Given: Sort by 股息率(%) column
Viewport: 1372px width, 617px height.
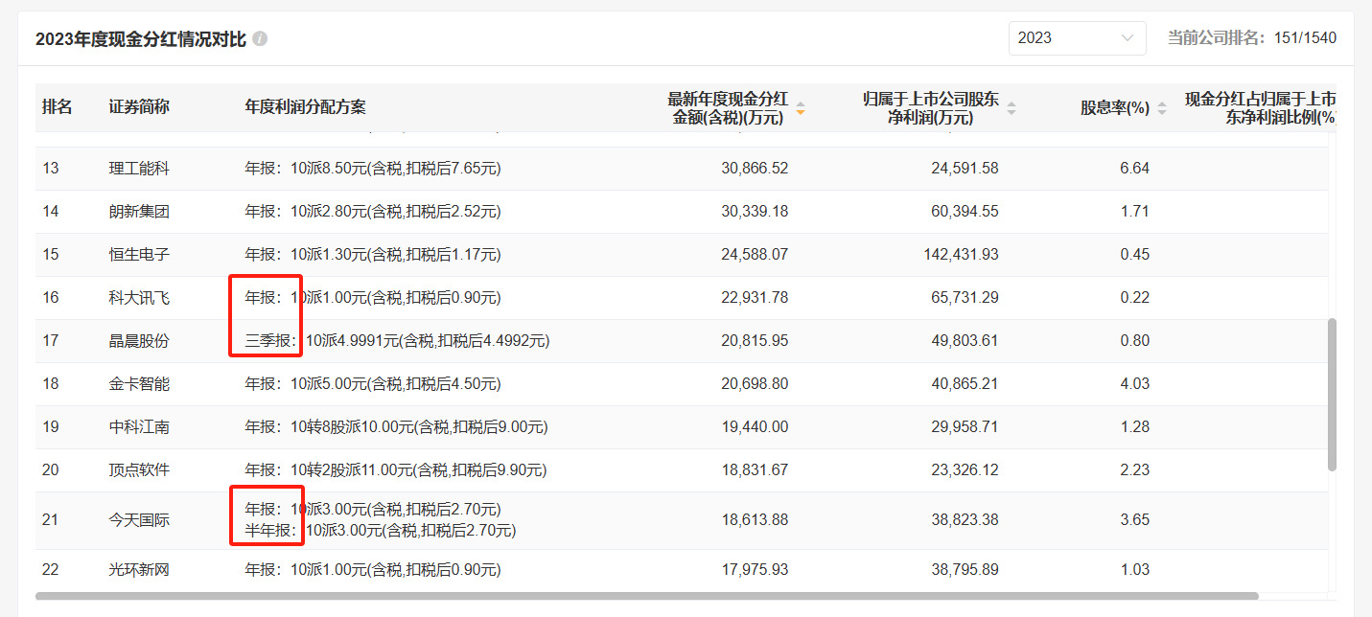Looking at the screenshot, I should coord(1162,108).
